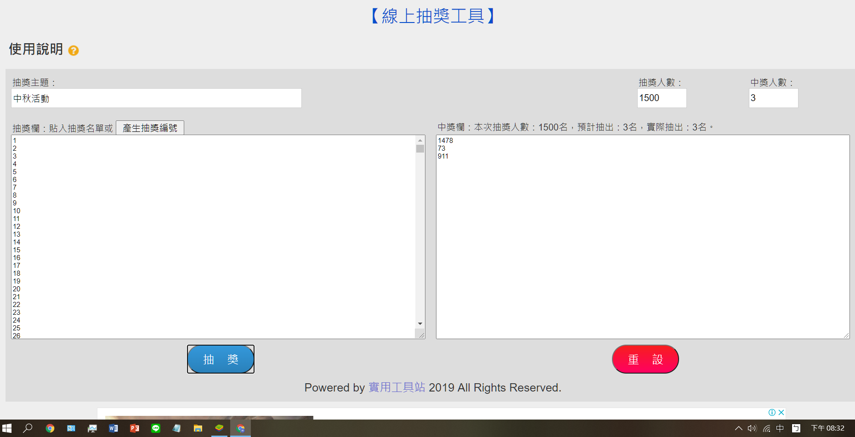Screen dimensions: 855x437
Task: Focus the 抽獎主題 input with 中秋活動
Action: [x=156, y=98]
